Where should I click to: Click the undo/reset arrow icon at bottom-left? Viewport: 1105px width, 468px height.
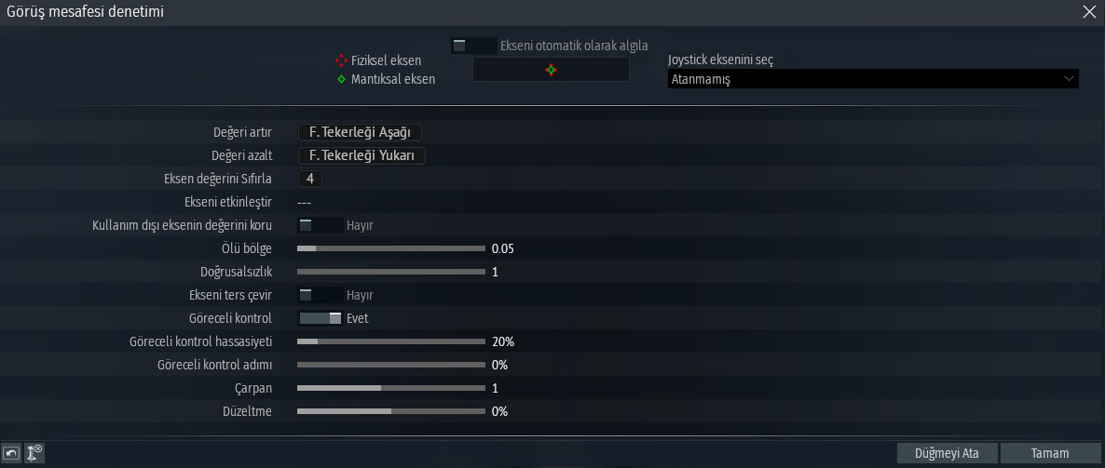coord(13,453)
